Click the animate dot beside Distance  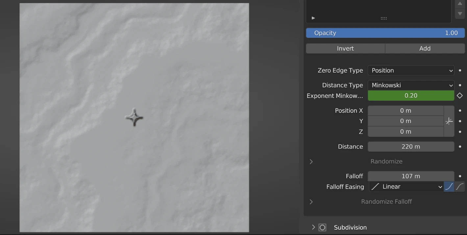[460, 147]
